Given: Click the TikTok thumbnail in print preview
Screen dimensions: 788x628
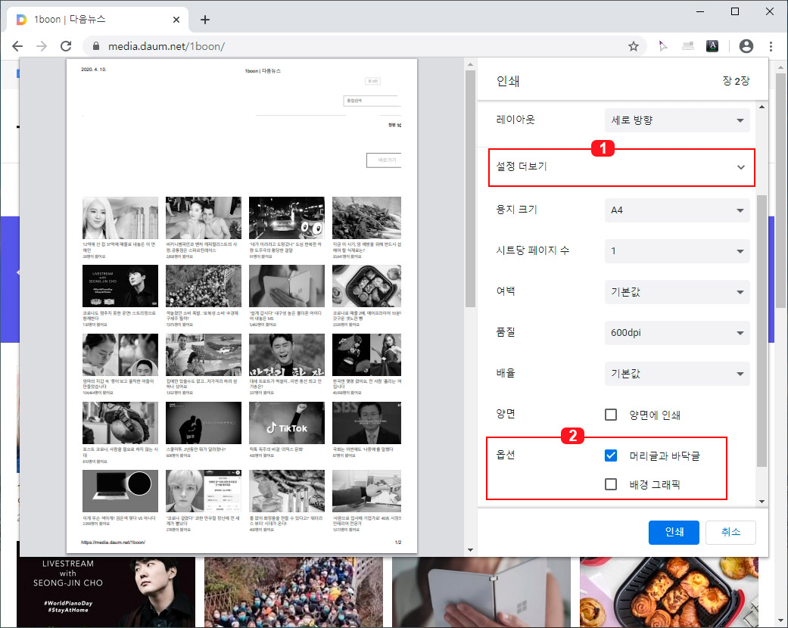Looking at the screenshot, I should click(286, 422).
